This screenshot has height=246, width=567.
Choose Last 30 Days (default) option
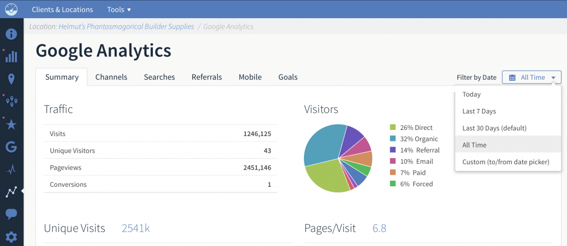(x=508, y=128)
